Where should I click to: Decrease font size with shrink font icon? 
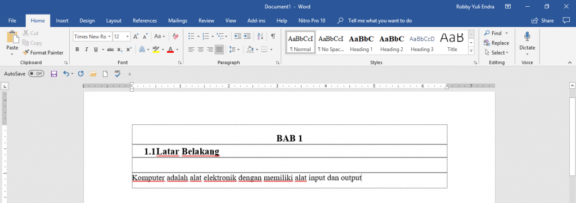pos(145,37)
